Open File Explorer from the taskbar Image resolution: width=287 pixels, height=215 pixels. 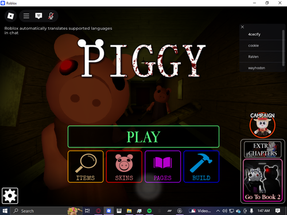[129, 211]
